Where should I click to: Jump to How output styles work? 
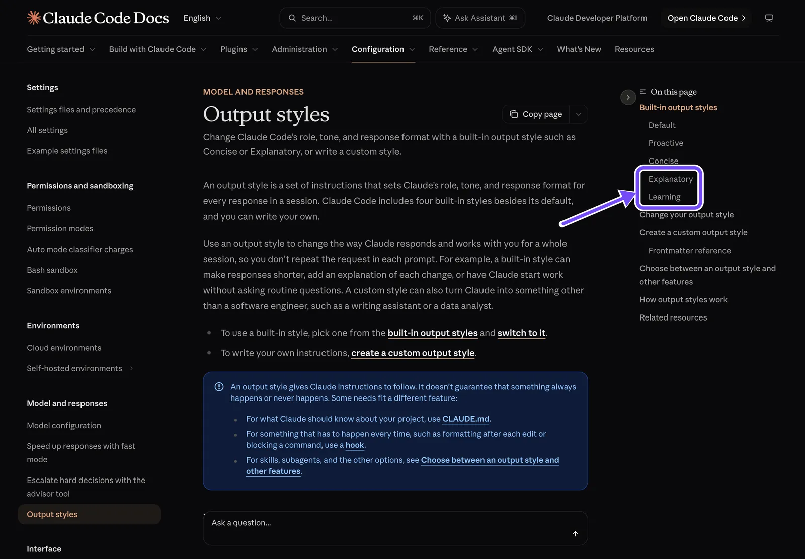tap(683, 300)
